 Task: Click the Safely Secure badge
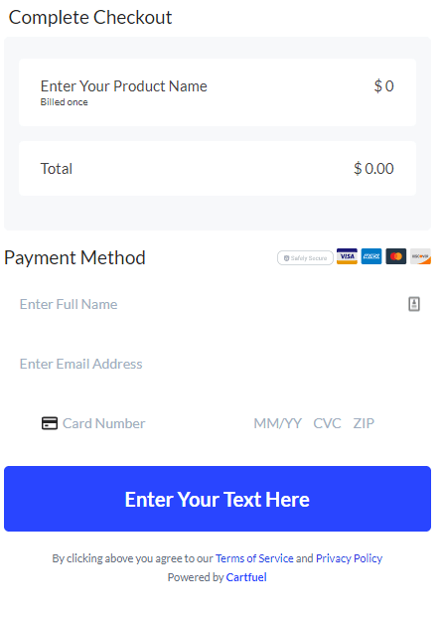[305, 258]
